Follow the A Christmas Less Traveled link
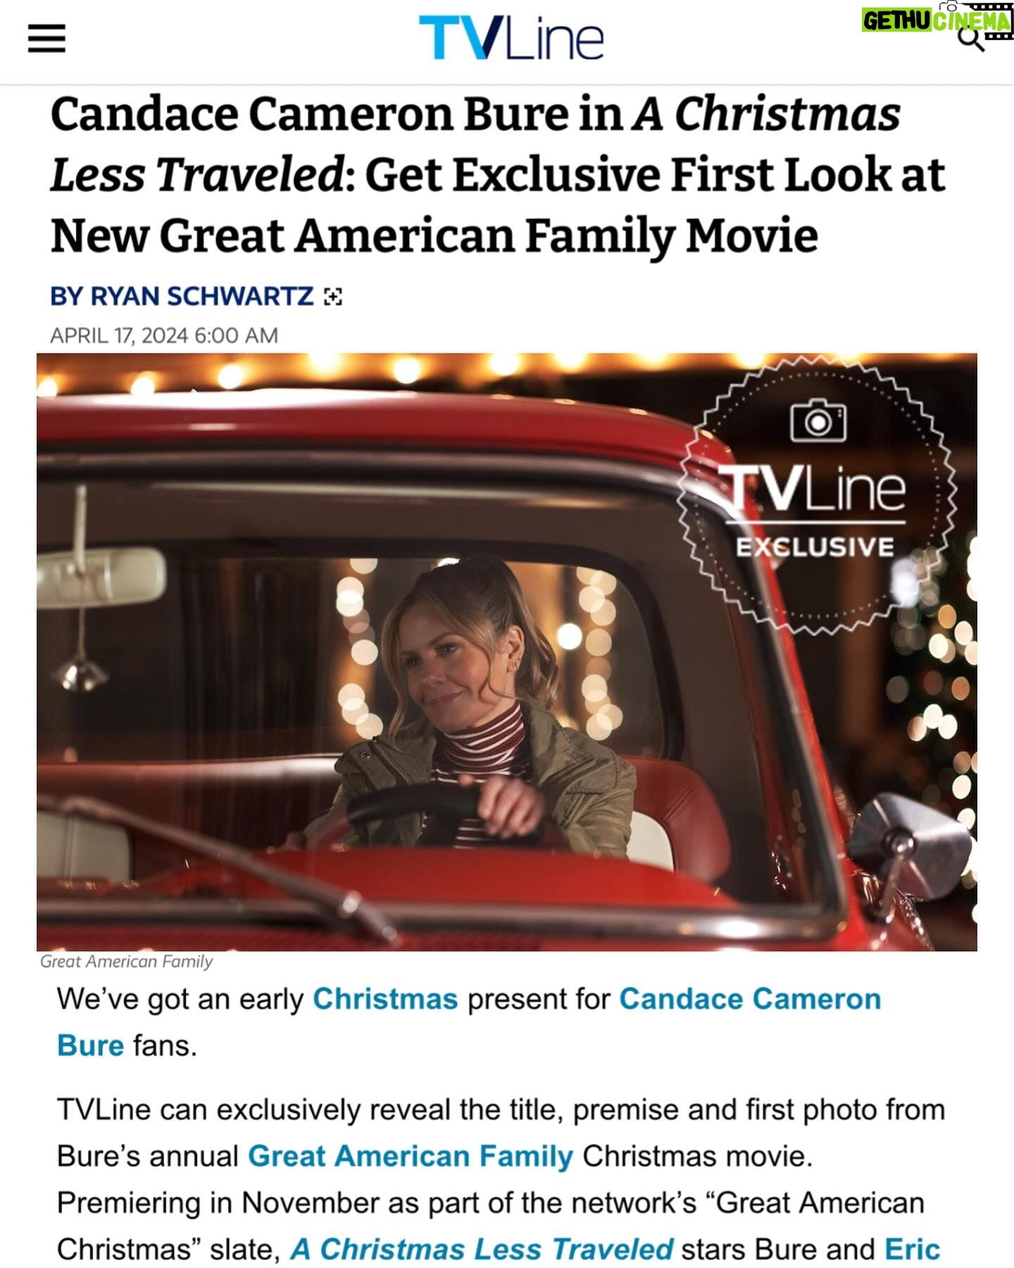This screenshot has width=1014, height=1268. point(482,1250)
